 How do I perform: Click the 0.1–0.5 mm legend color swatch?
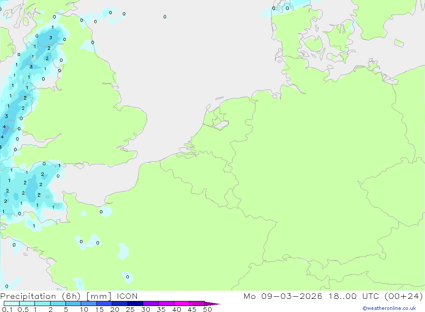point(11,303)
